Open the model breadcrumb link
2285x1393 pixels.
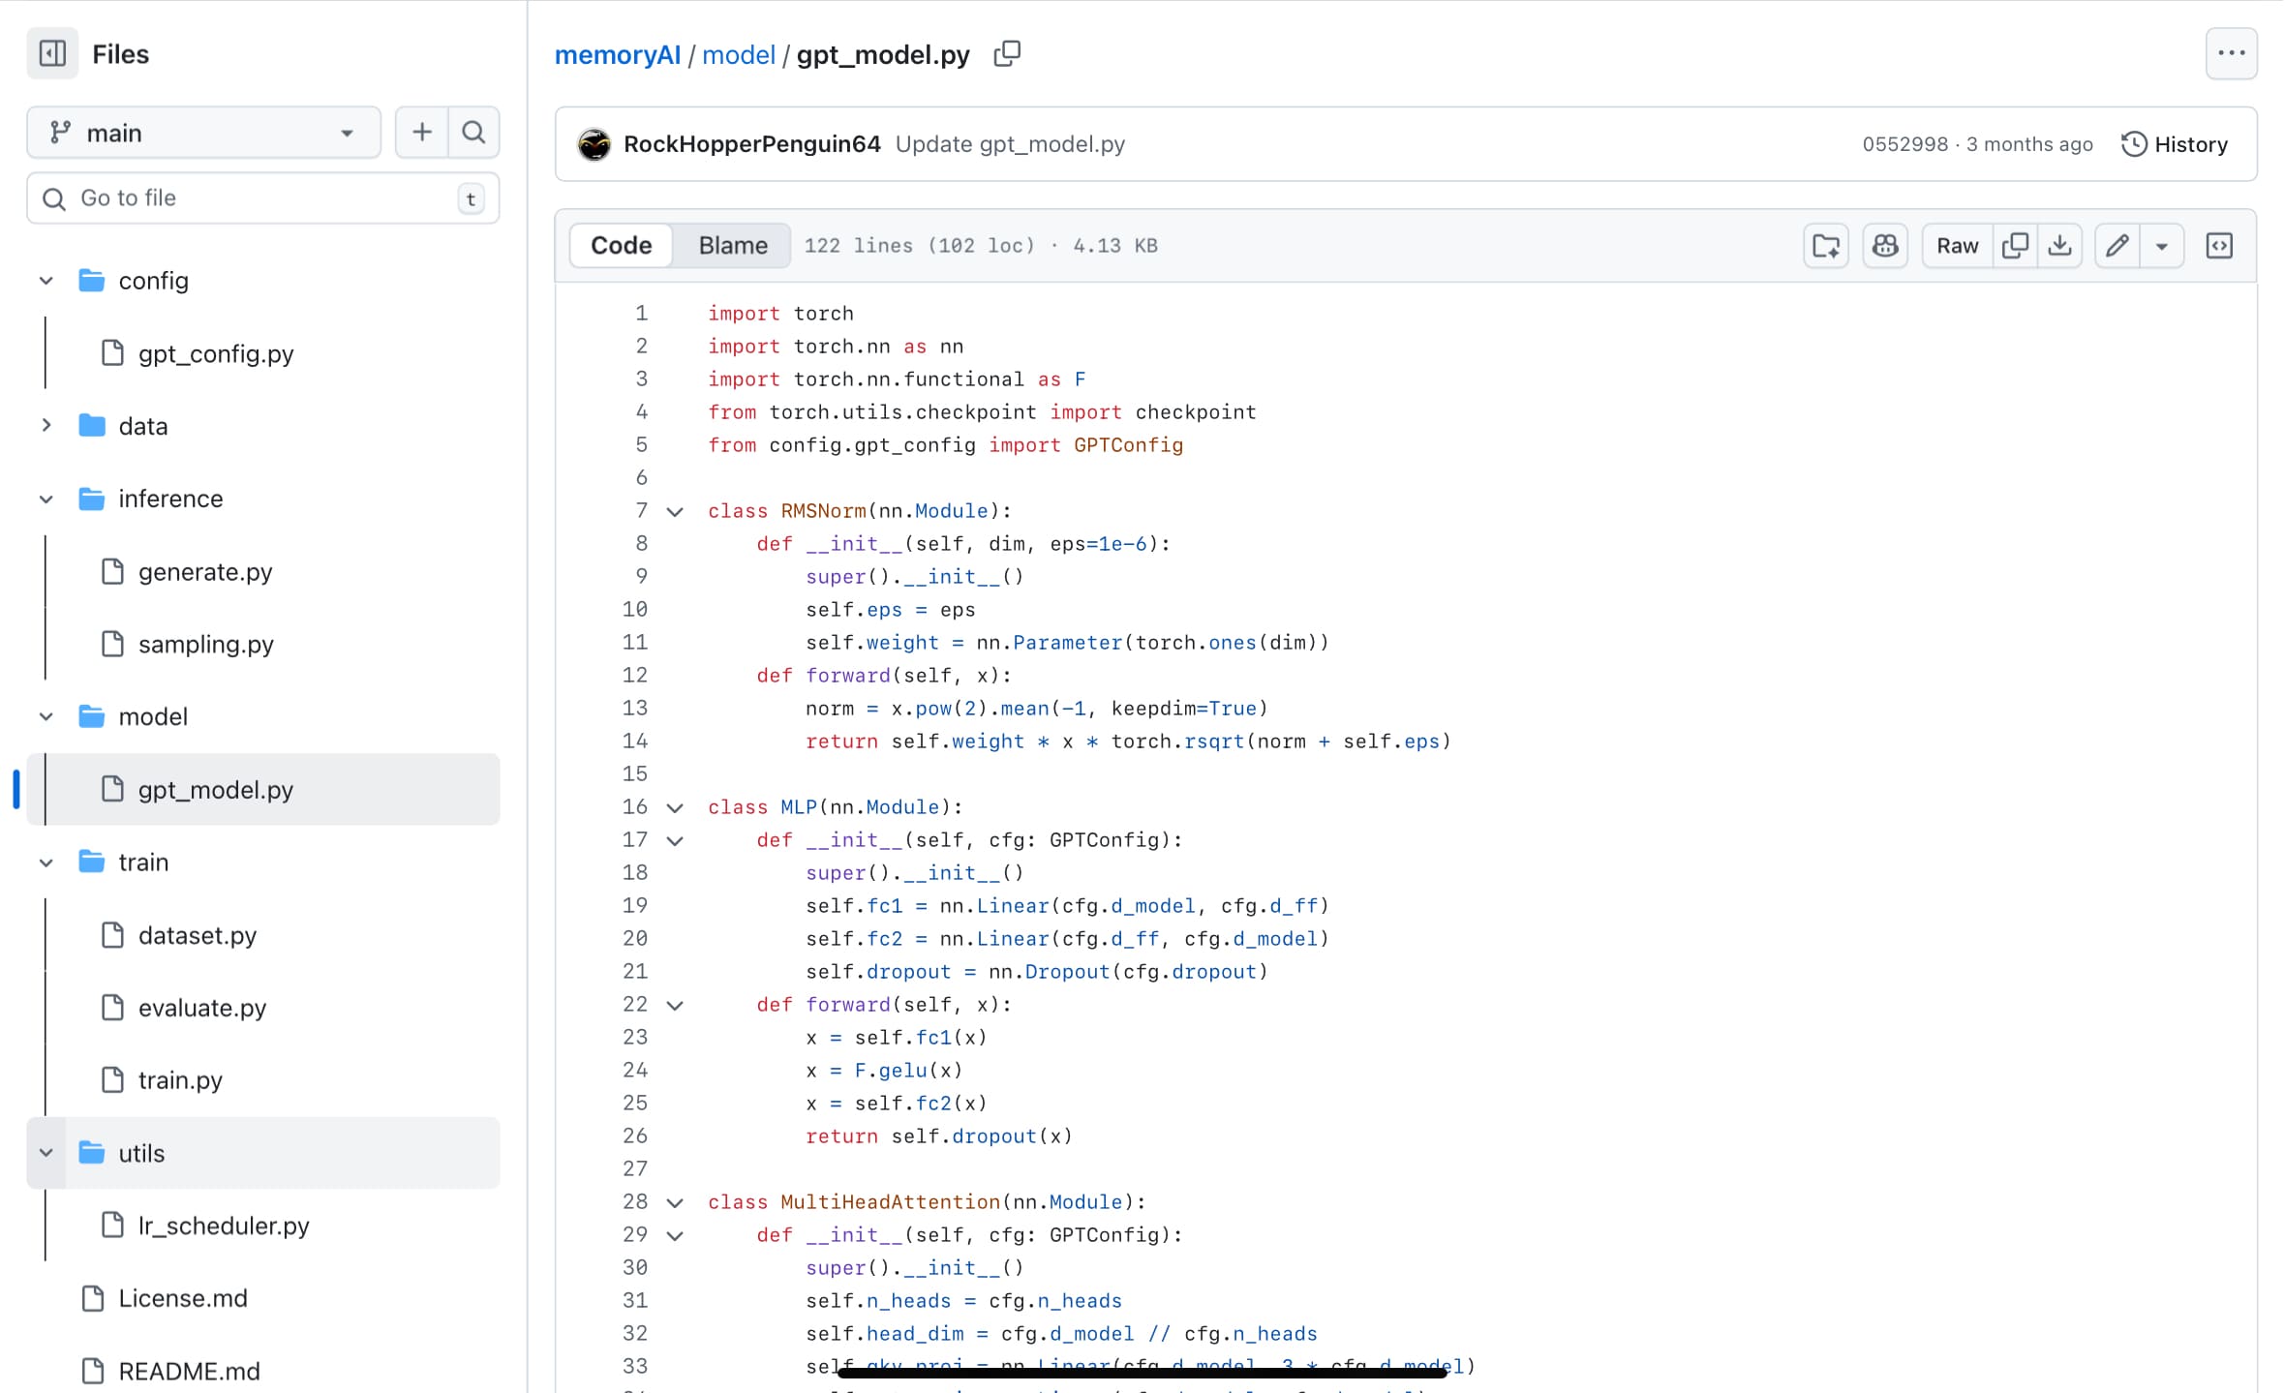point(739,54)
